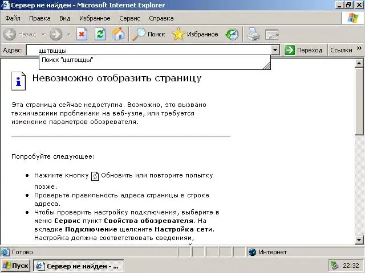
Task: Close the Internet Explorer window
Action: [x=359, y=5]
